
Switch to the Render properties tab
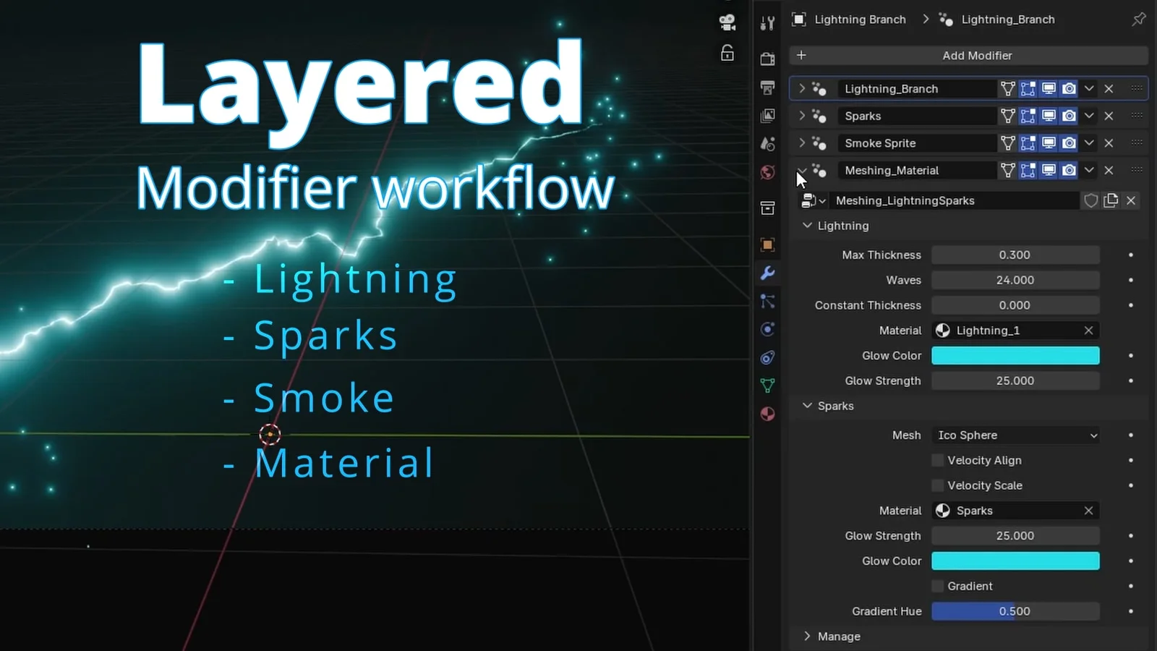click(x=767, y=59)
